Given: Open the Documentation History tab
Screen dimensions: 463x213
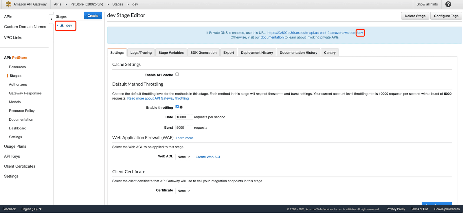Looking at the screenshot, I should pos(298,53).
